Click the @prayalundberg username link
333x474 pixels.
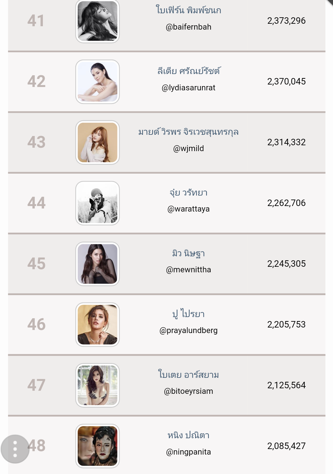(188, 331)
